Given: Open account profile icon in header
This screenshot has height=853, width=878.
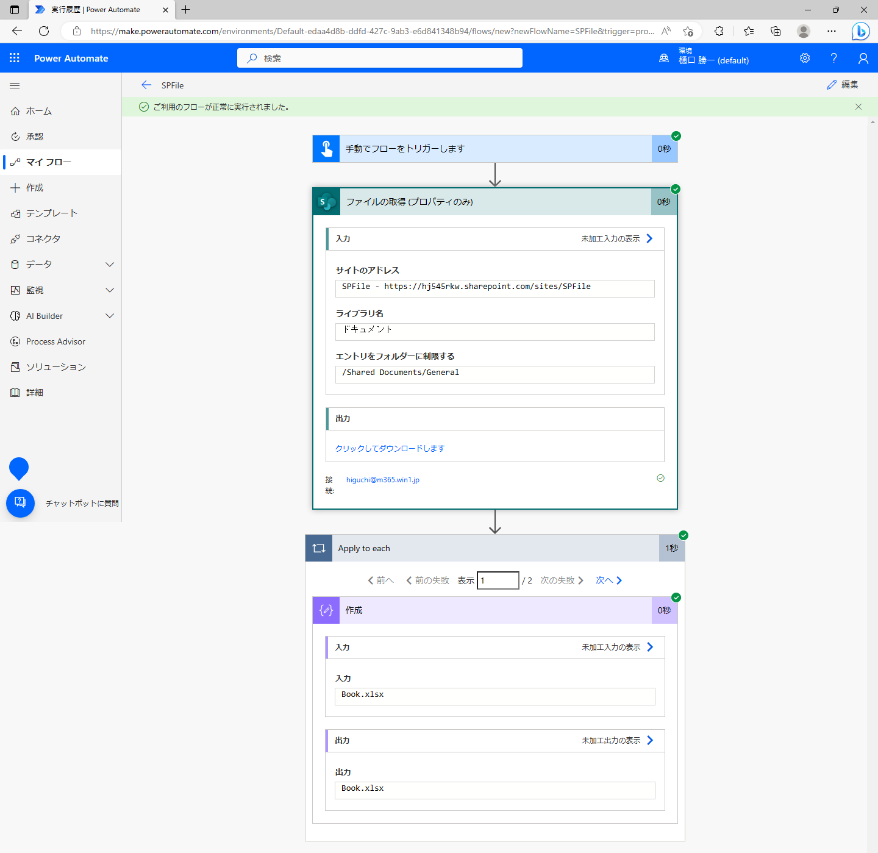Looking at the screenshot, I should [x=863, y=58].
